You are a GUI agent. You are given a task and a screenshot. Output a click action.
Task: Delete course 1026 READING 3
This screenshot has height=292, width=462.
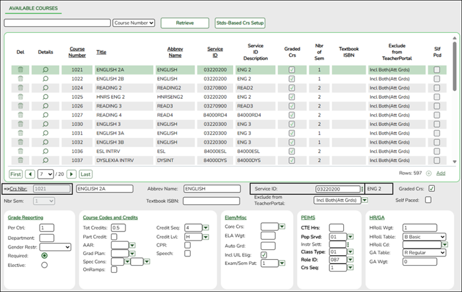point(20,105)
